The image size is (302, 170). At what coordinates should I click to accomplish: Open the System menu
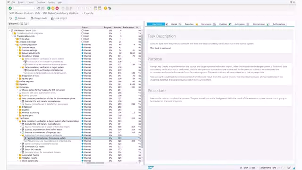point(51,2)
